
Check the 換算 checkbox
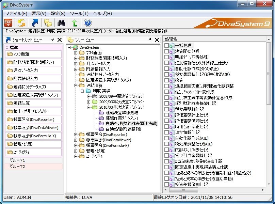pos(167,80)
